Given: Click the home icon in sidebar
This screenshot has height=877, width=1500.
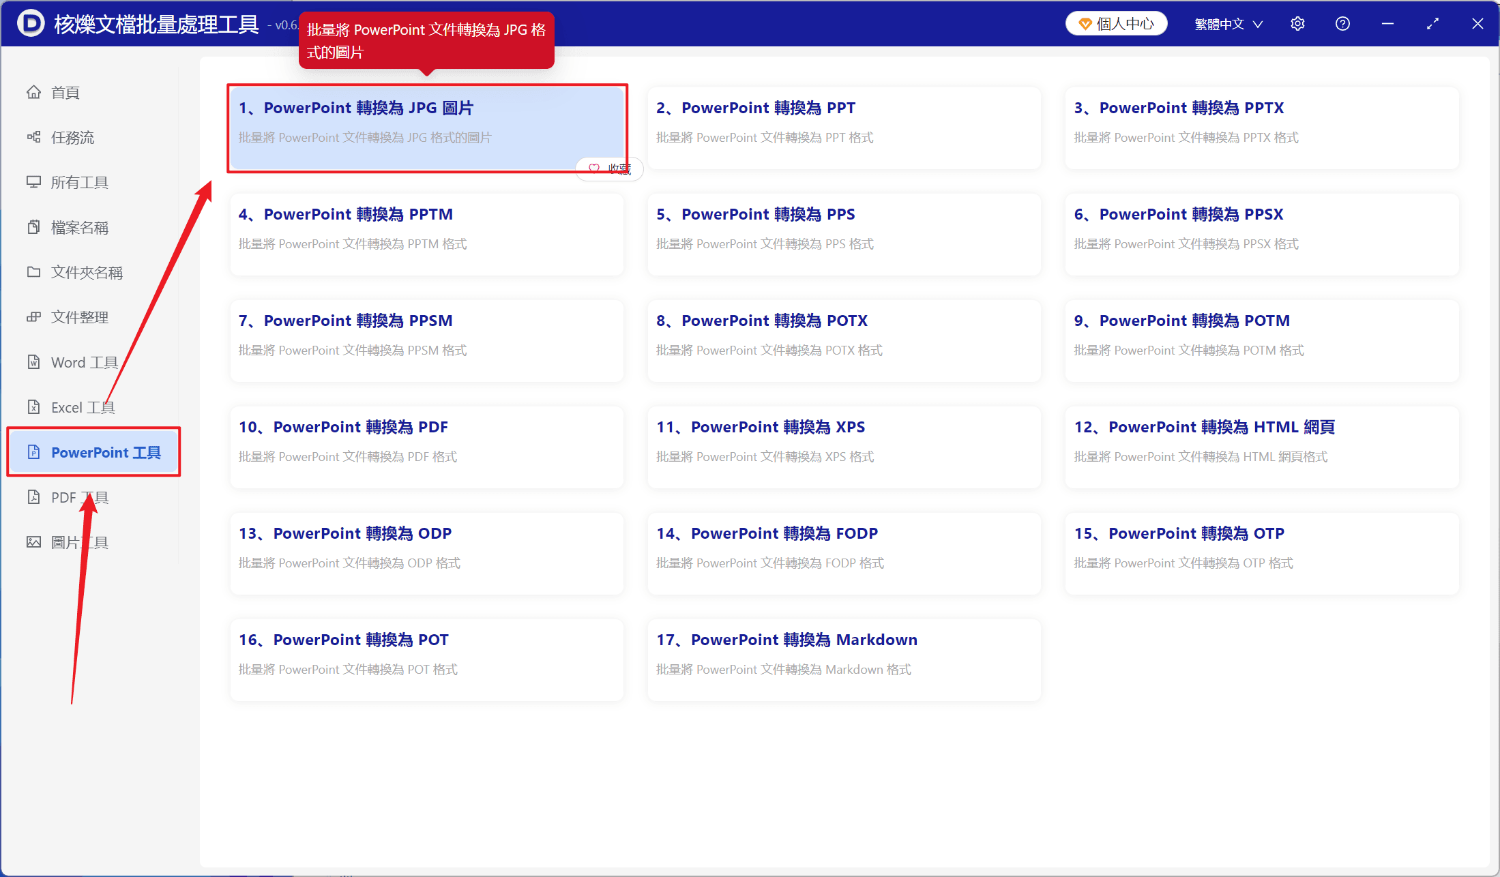Looking at the screenshot, I should coord(33,92).
